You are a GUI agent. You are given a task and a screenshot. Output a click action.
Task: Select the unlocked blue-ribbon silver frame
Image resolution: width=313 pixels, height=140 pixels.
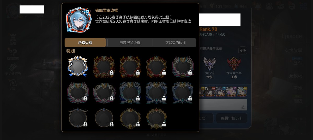78,66
